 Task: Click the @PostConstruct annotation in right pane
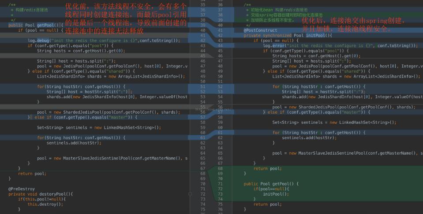260,30
